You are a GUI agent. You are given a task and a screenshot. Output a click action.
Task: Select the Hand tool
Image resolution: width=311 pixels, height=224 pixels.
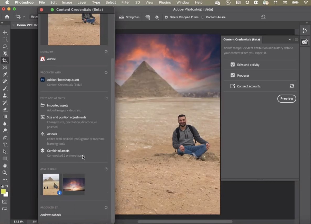[5, 166]
